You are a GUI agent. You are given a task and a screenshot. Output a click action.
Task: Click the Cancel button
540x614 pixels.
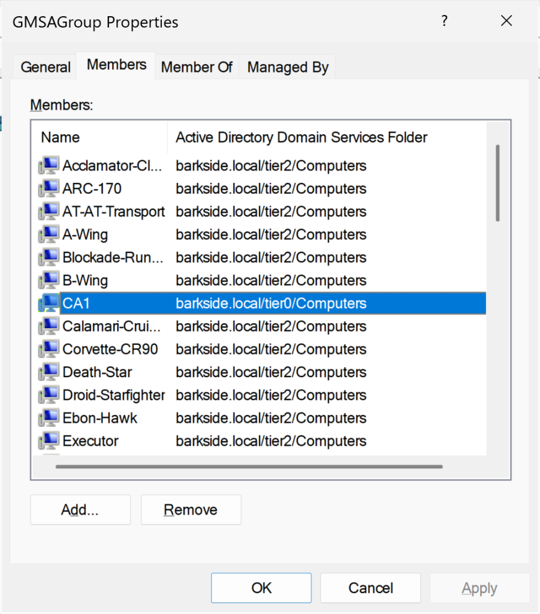tap(370, 588)
